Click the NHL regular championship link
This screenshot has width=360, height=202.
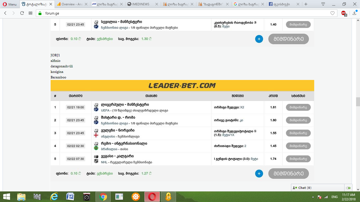point(127,162)
